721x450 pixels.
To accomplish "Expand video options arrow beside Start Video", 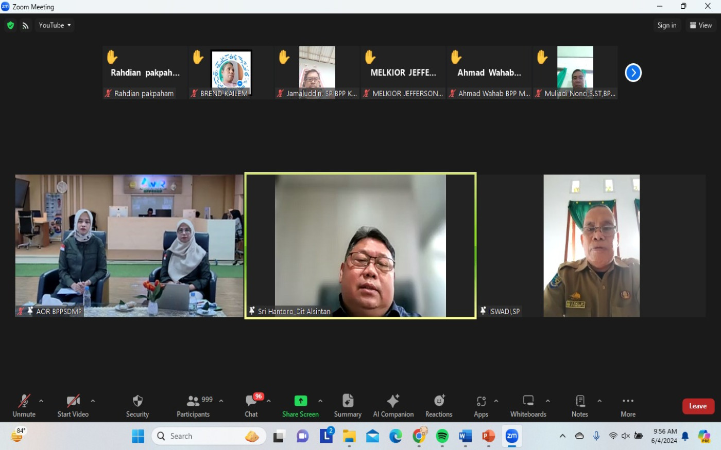I will click(93, 401).
